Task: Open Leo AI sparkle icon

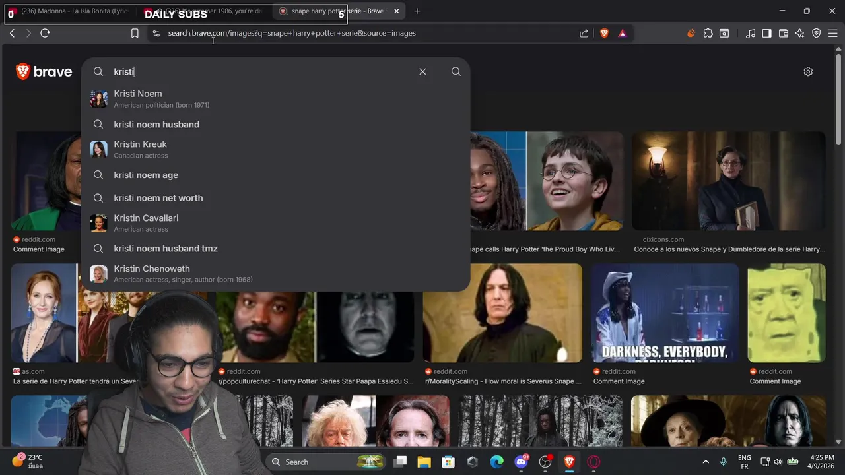Action: pos(800,33)
